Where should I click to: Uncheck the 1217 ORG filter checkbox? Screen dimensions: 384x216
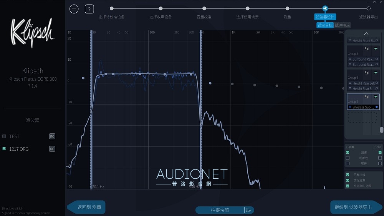(4, 149)
